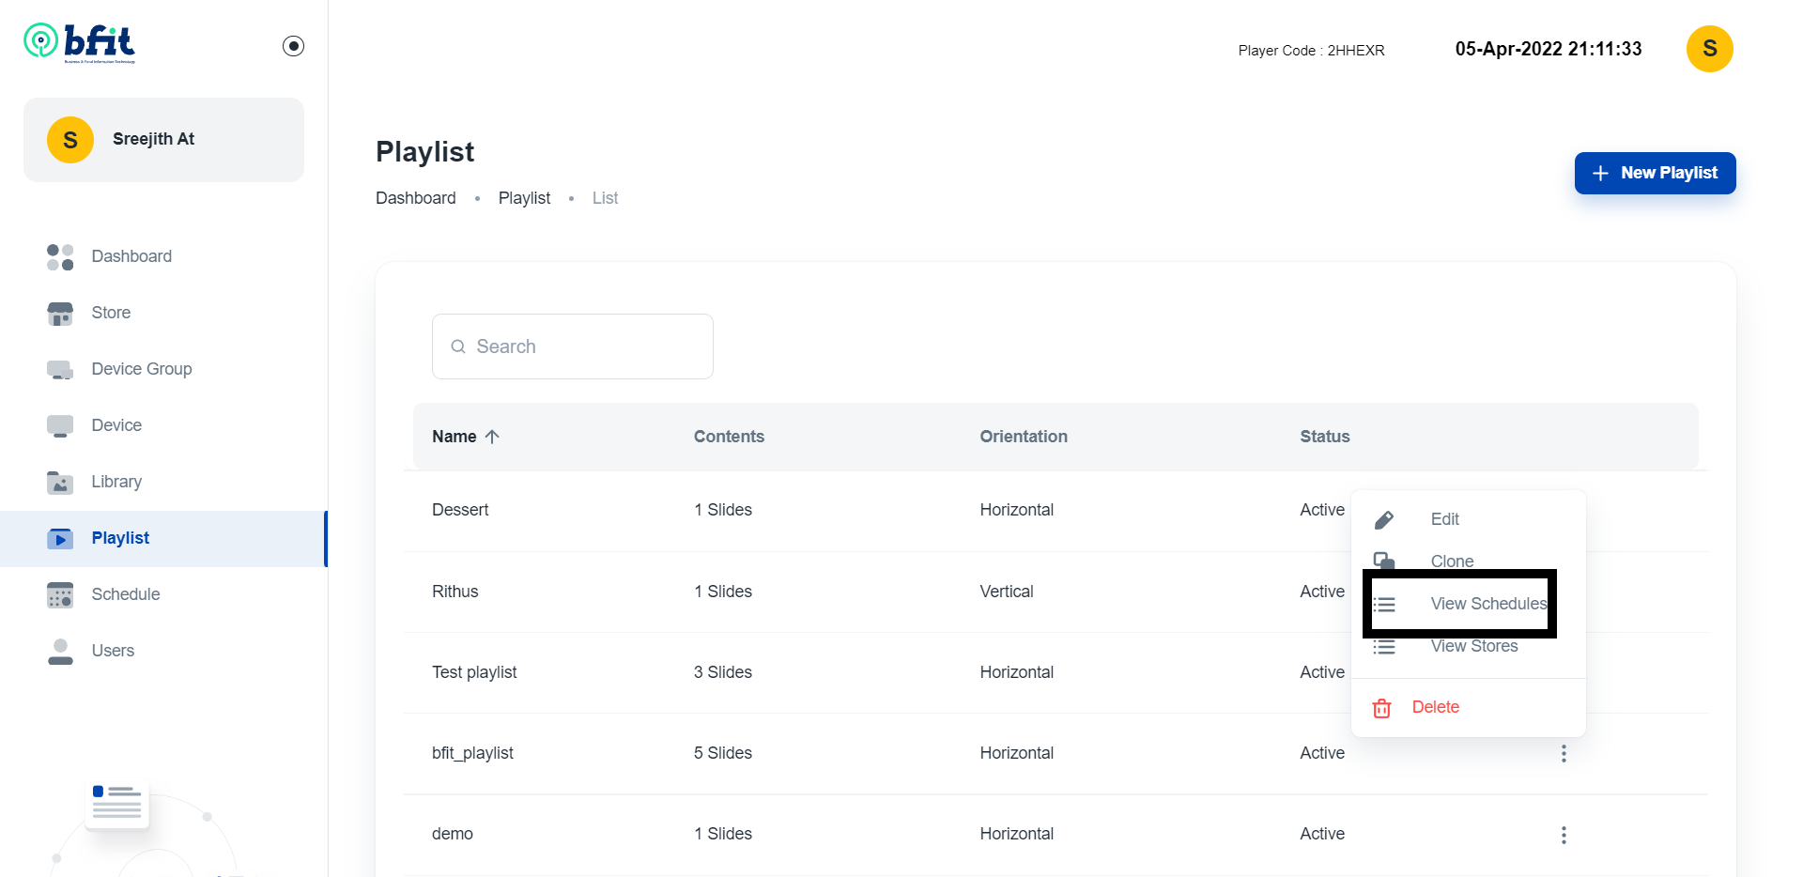Click the bfit logo

click(80, 43)
